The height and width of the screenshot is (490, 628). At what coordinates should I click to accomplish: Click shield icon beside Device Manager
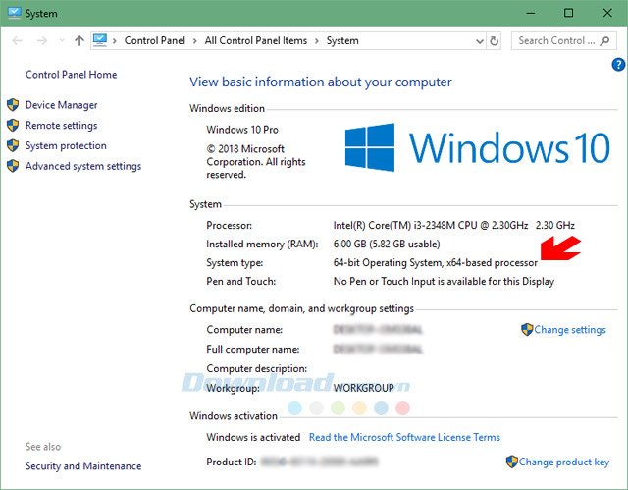[13, 105]
